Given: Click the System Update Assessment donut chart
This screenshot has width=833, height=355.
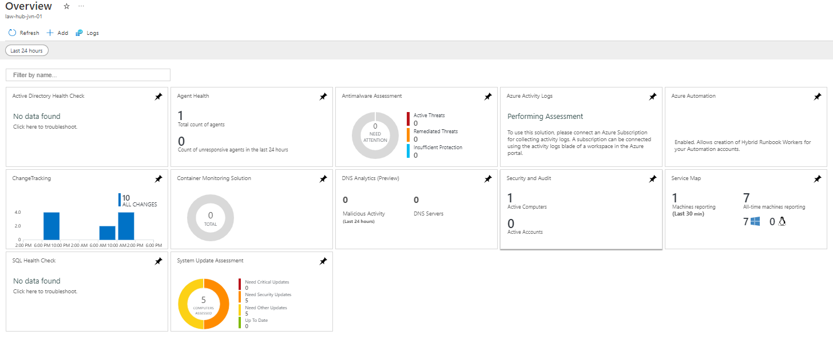Looking at the screenshot, I should point(204,303).
